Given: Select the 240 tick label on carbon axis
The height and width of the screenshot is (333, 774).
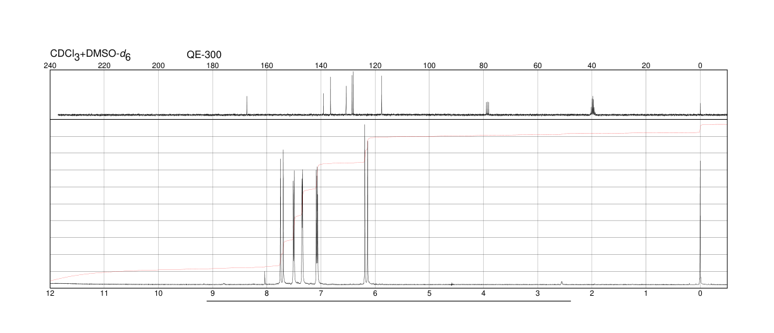Looking at the screenshot, I should click(51, 66).
